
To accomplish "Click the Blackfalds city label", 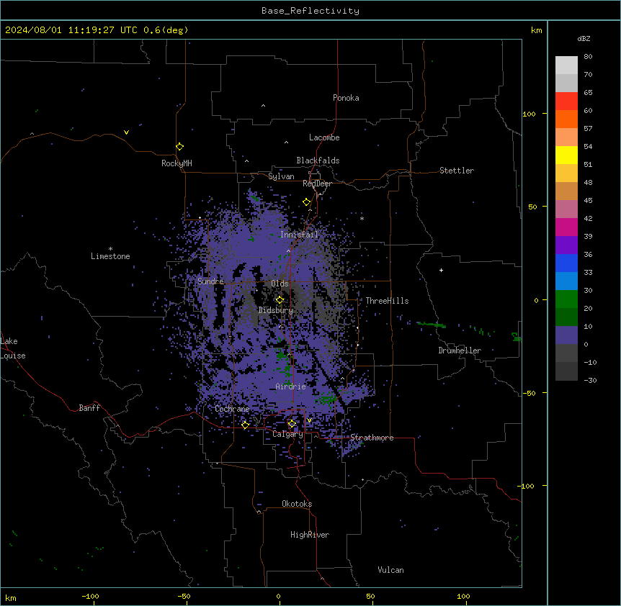I will (x=318, y=160).
